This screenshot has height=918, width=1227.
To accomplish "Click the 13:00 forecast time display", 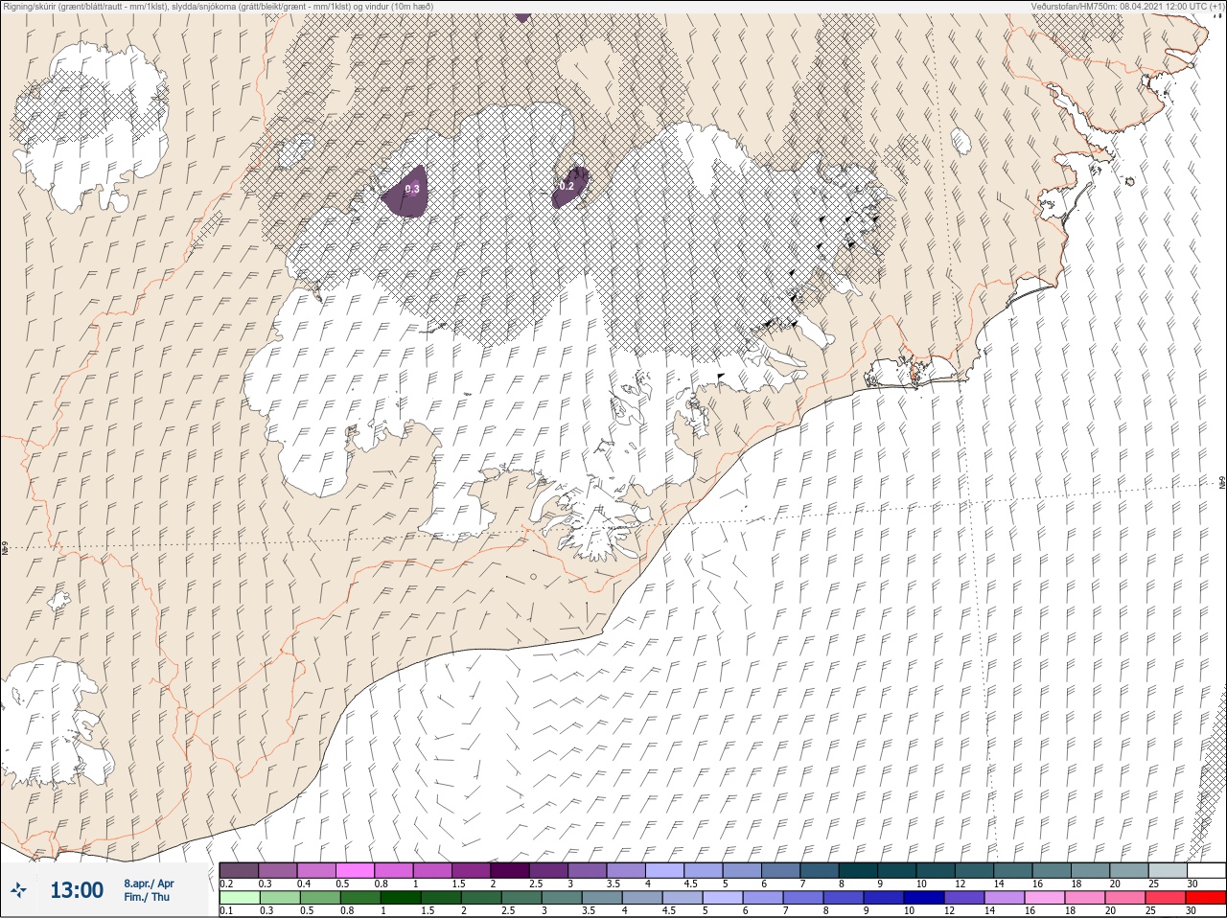I will (77, 890).
